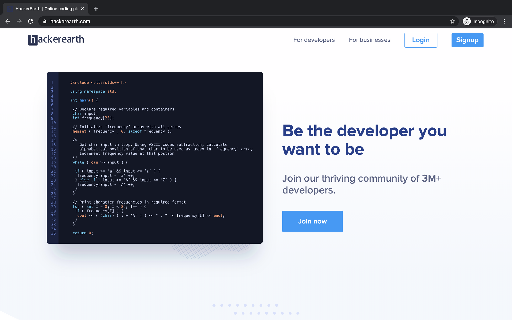Image resolution: width=512 pixels, height=320 pixels.
Task: Select the For businesses menu item
Action: pos(369,40)
